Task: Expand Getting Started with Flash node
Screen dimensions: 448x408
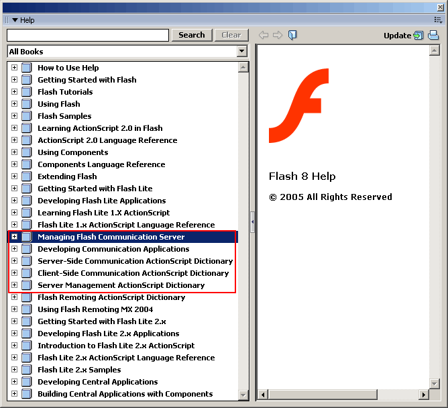Action: 14,79
